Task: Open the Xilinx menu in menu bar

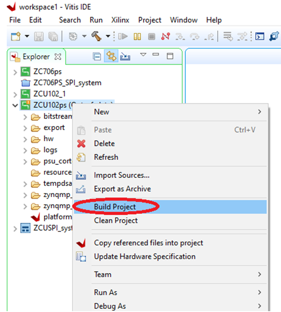Action: click(x=120, y=20)
